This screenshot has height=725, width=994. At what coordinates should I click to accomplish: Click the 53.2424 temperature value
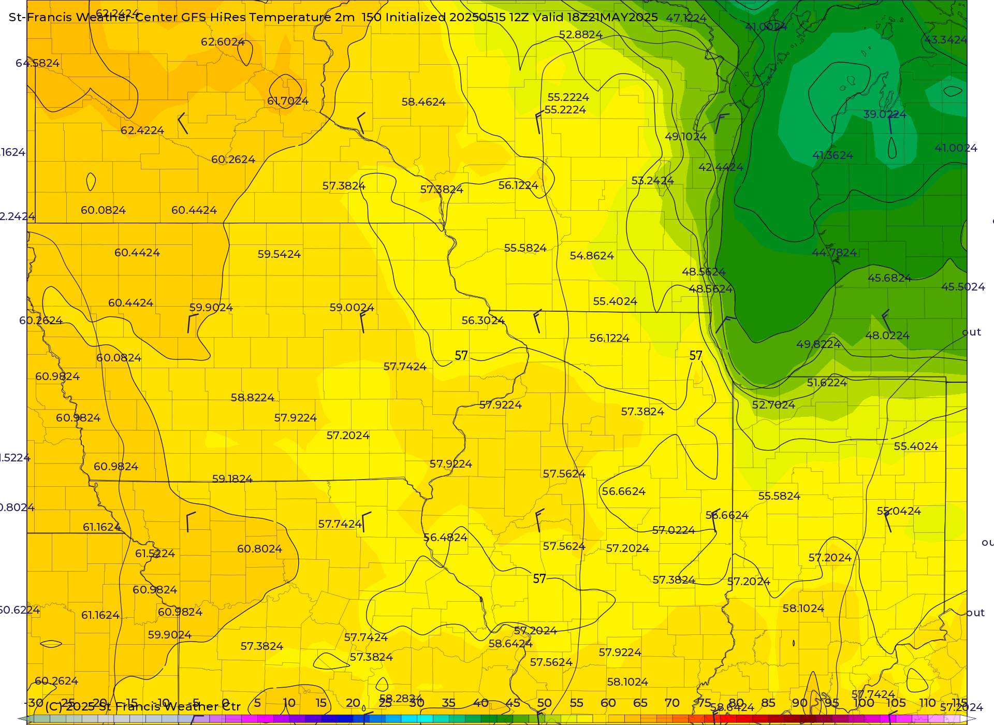point(653,181)
